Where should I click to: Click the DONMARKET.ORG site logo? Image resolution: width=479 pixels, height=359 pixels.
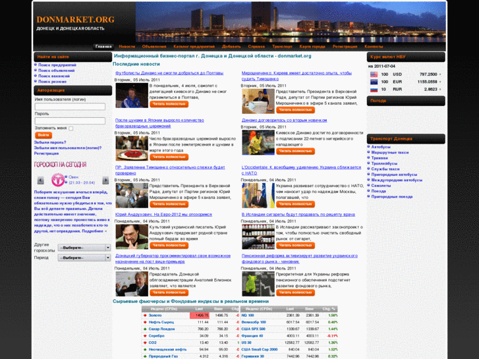[75, 20]
